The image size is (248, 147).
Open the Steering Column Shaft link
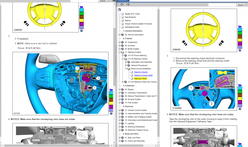pos(143,75)
